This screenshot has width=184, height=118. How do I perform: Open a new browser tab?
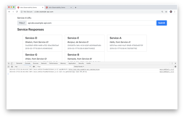pos(75,7)
